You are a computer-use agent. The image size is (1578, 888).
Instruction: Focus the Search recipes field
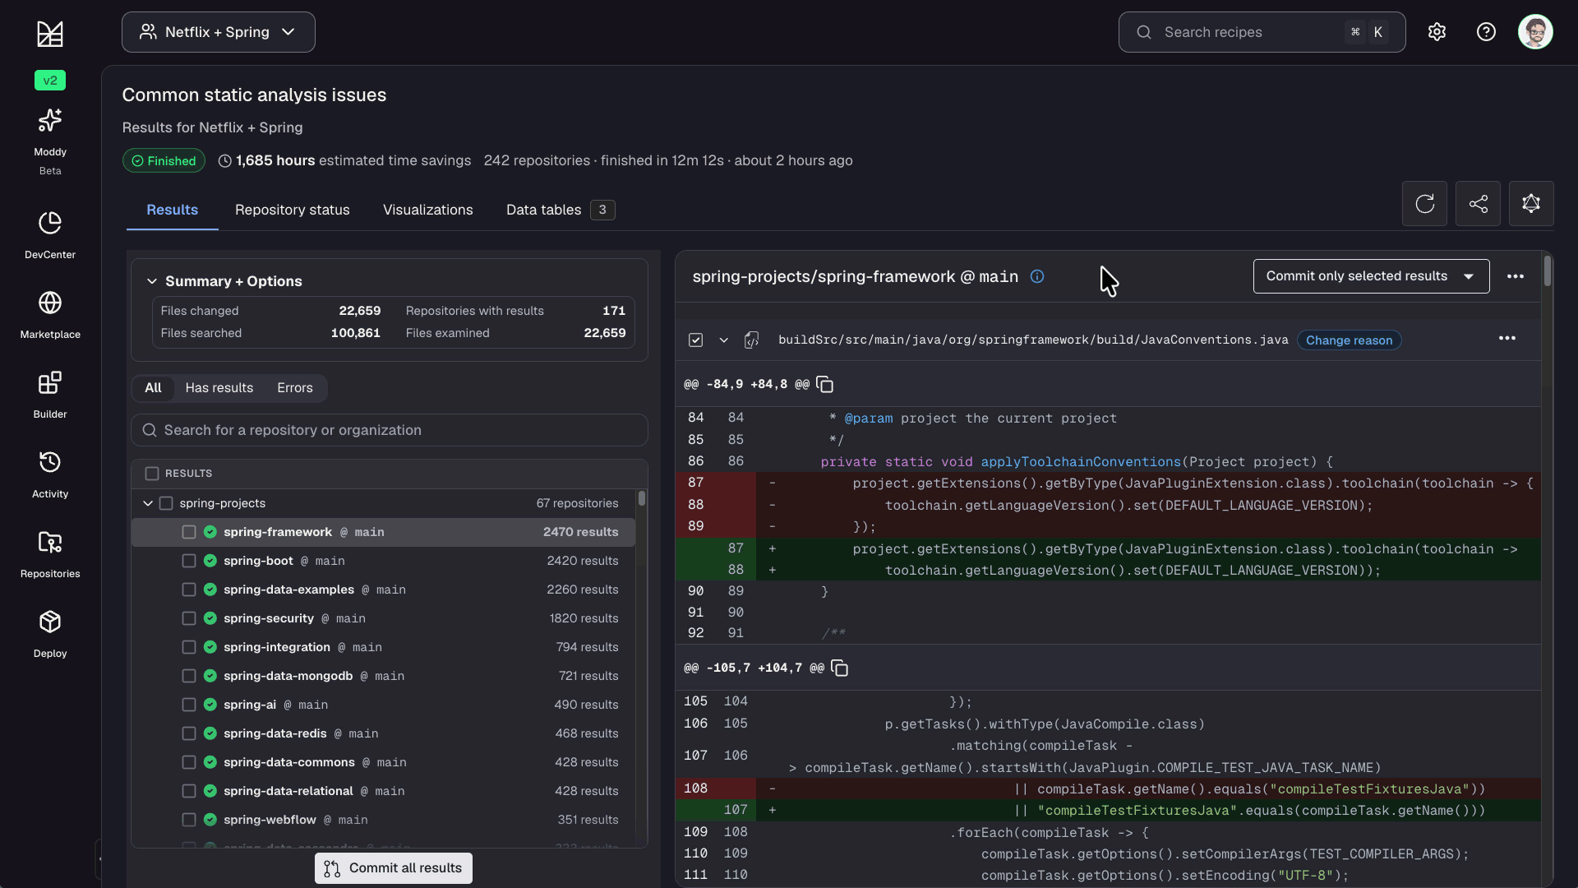[x=1262, y=32]
